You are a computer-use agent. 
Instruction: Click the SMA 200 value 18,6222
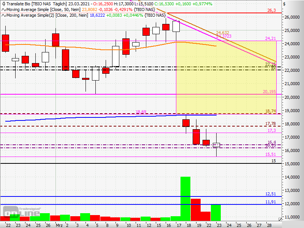click(x=97, y=15)
